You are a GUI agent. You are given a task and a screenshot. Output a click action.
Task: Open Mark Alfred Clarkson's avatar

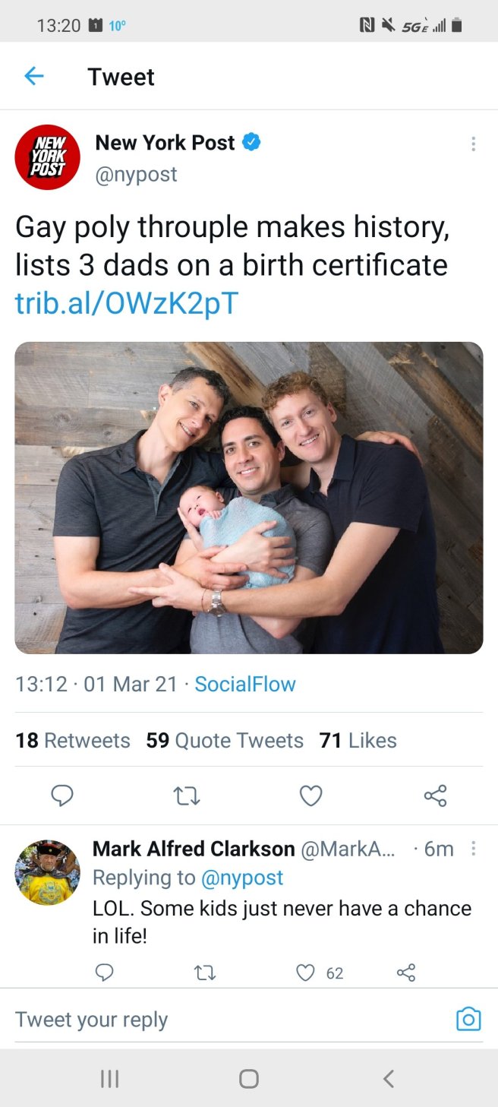tap(47, 871)
